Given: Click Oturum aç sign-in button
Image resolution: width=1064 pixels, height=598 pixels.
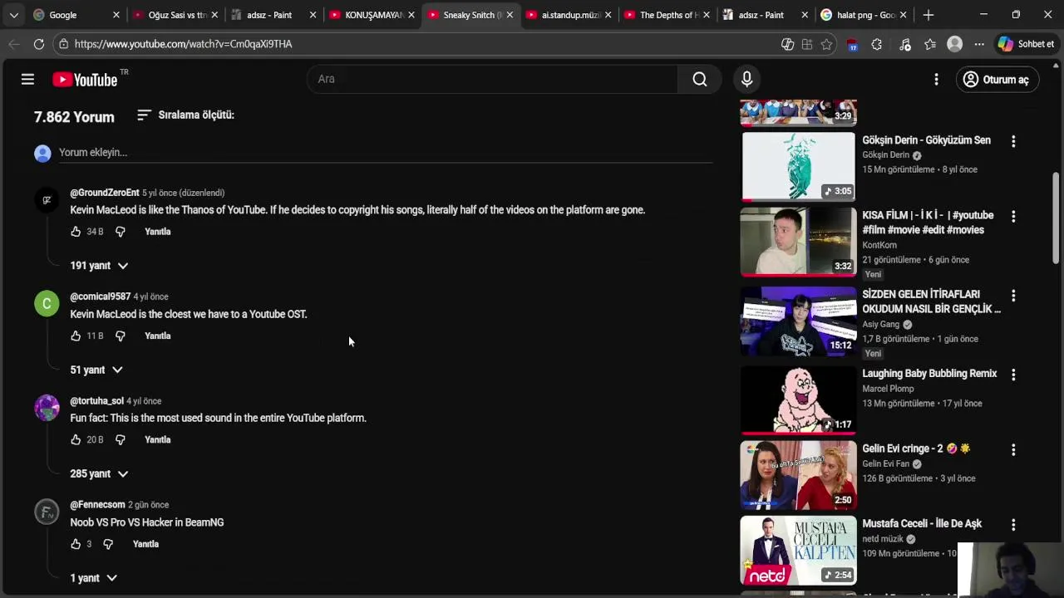Looking at the screenshot, I should 996,80.
